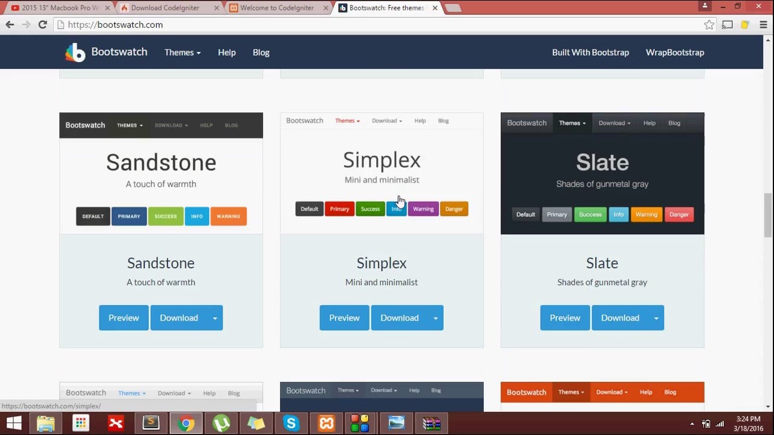The image size is (774, 435).
Task: Click the Chrome profile person icon
Action: [705, 5]
